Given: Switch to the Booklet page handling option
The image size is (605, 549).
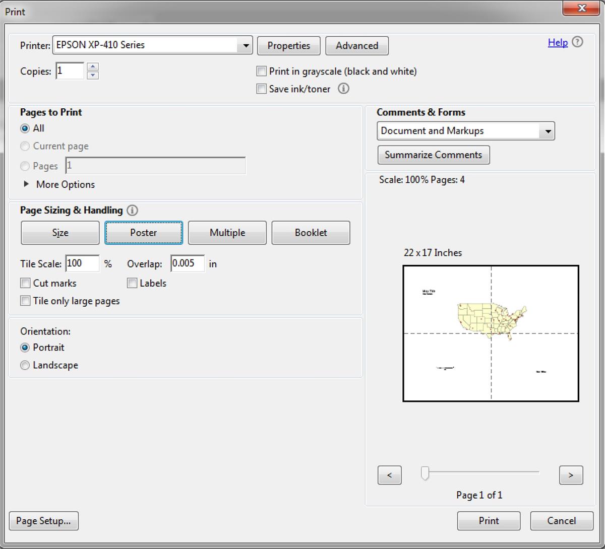Looking at the screenshot, I should [311, 233].
